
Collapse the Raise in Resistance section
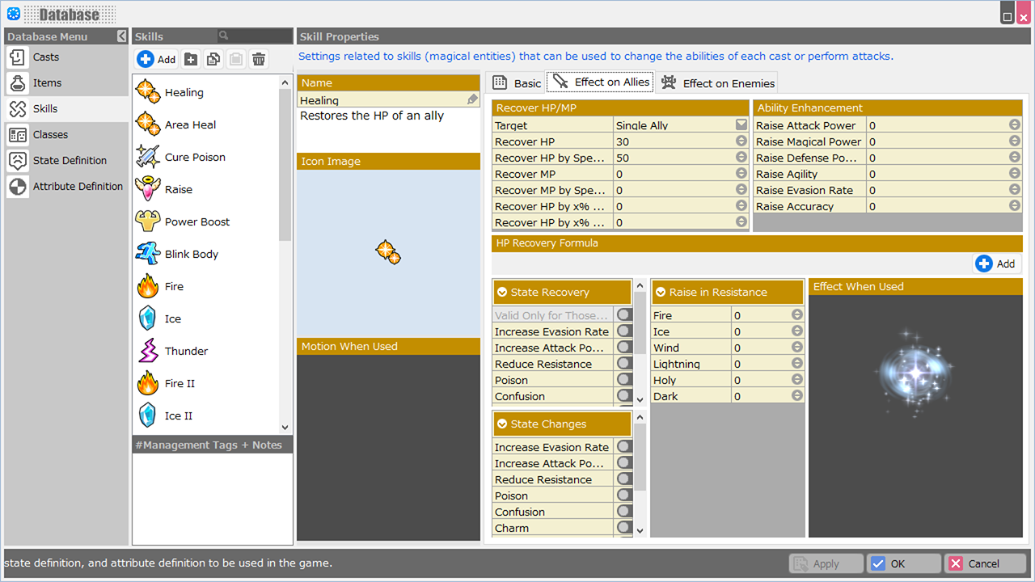tap(661, 293)
